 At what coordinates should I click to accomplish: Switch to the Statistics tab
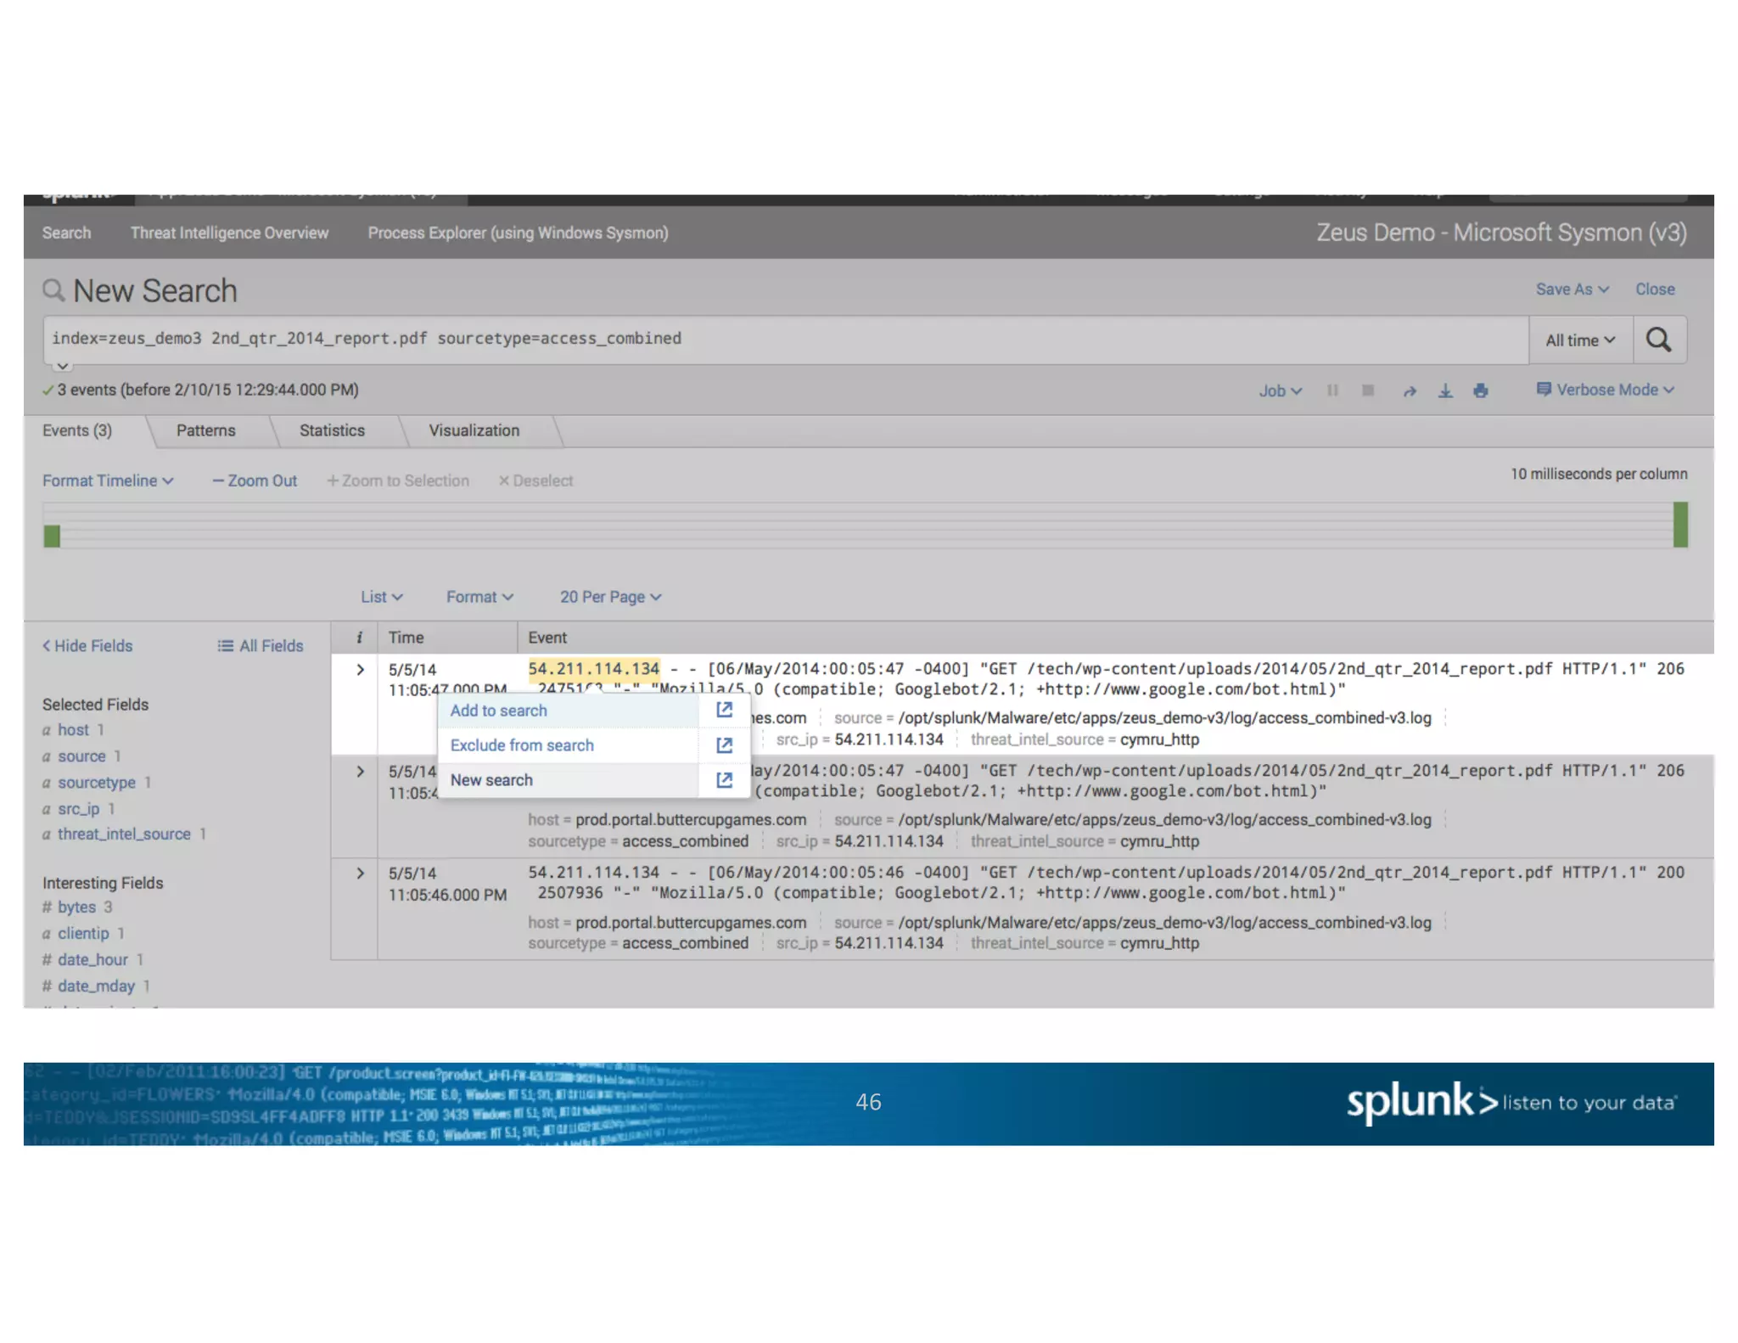pos(332,430)
